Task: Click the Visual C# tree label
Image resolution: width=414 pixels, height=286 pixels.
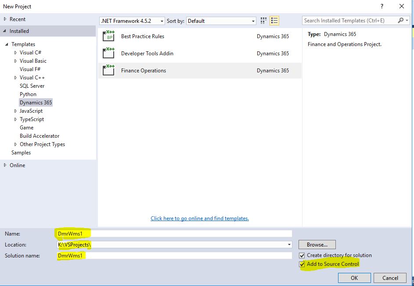Action: [30, 53]
